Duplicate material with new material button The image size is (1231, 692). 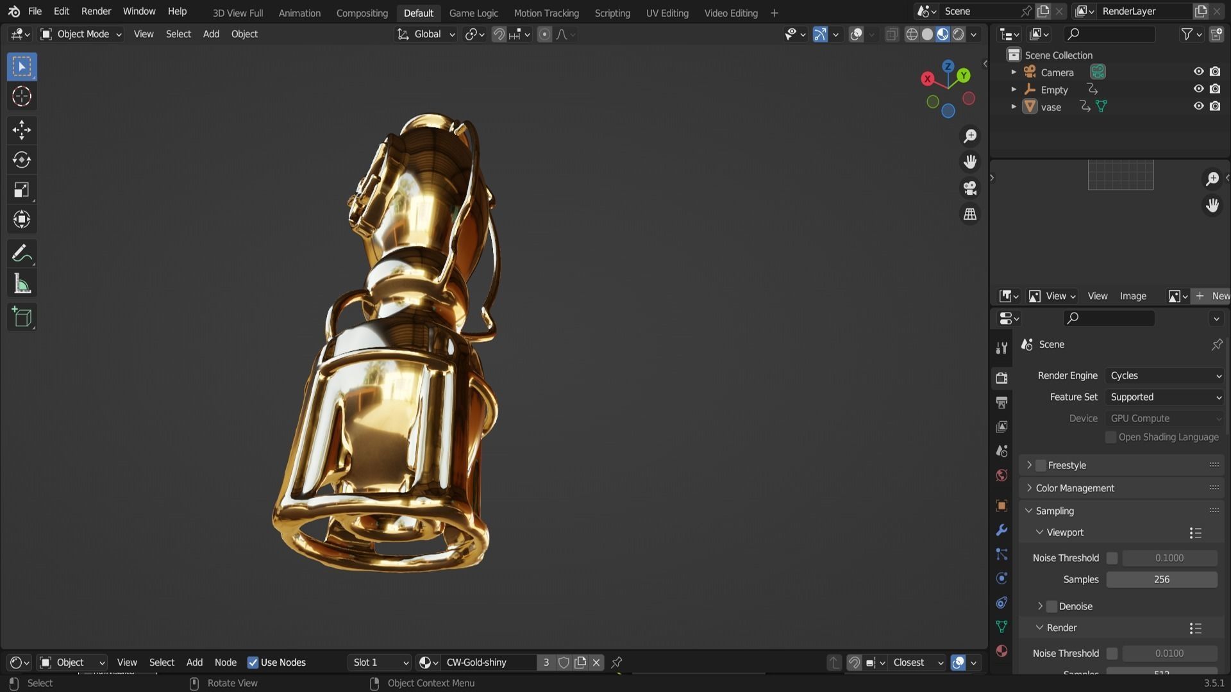[580, 663]
